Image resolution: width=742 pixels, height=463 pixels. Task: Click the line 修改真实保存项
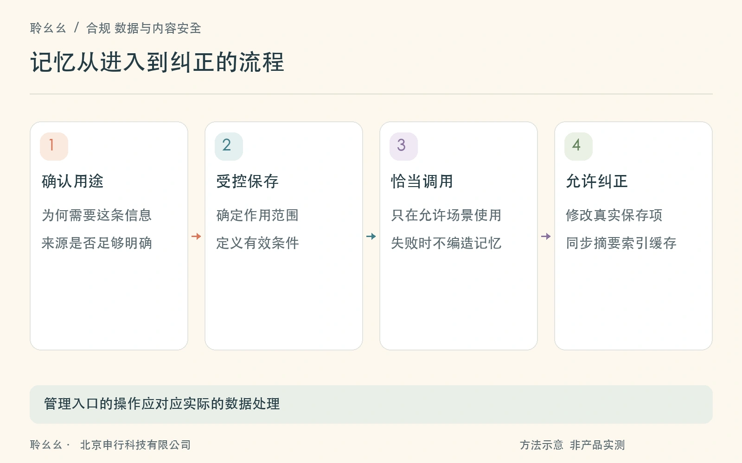pyautogui.click(x=614, y=215)
